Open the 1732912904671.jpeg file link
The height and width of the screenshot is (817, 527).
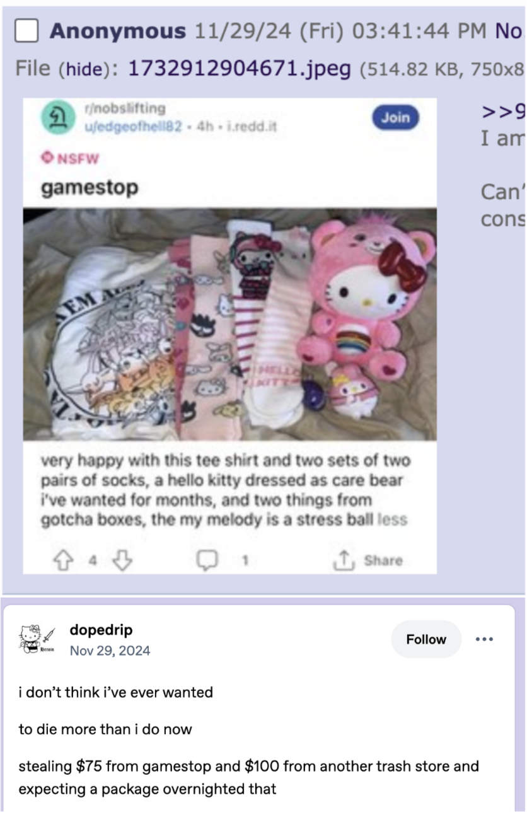coord(239,68)
